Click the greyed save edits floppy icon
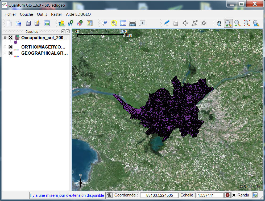265x201 pixels. pos(176,23)
